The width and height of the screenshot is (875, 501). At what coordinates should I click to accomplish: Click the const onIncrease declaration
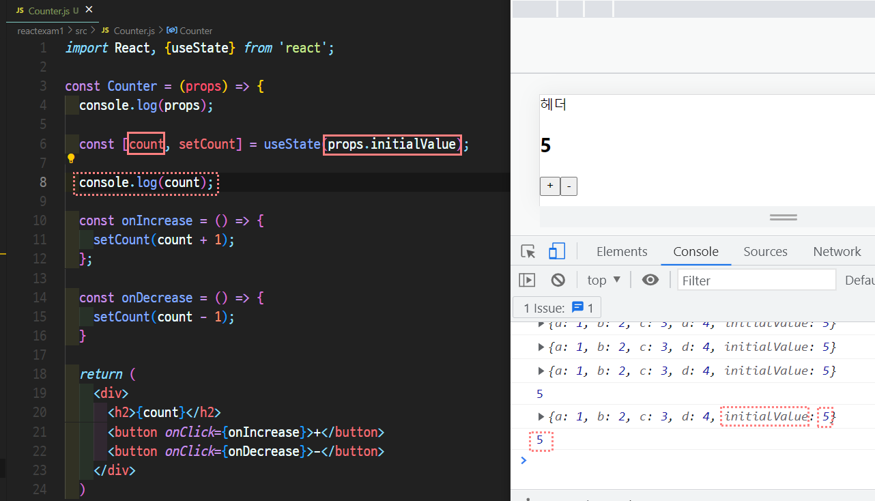[x=171, y=220]
